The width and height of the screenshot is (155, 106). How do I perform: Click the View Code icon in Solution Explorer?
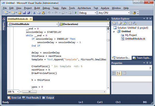pyautogui.click(x=130, y=23)
